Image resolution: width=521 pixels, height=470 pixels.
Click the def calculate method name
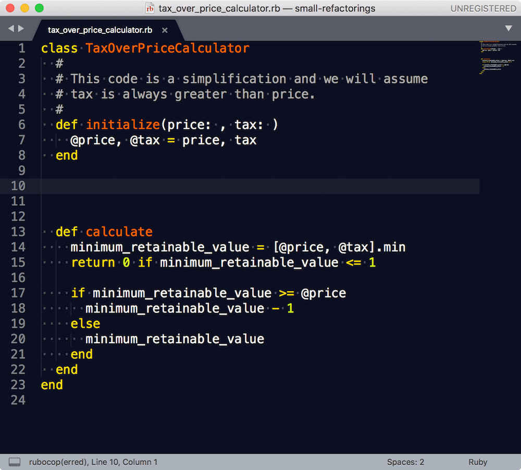coord(118,231)
